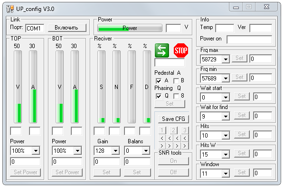
Task: Open the Frq min 57689 dropdown
Action: [x=226, y=78]
